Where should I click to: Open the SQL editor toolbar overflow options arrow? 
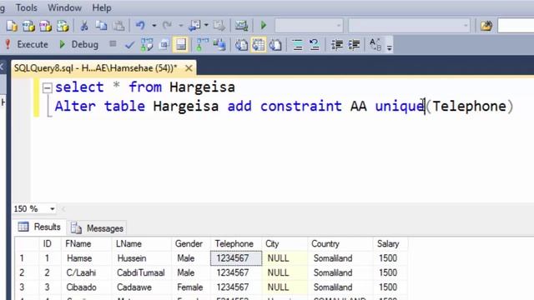point(390,47)
